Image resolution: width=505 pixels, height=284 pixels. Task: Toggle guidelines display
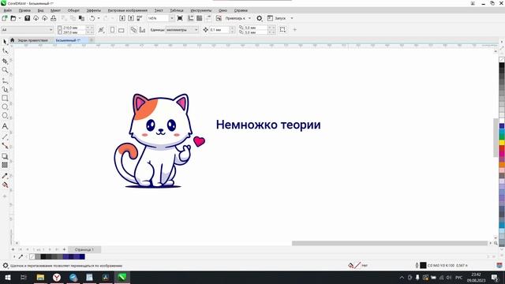pos(208,18)
